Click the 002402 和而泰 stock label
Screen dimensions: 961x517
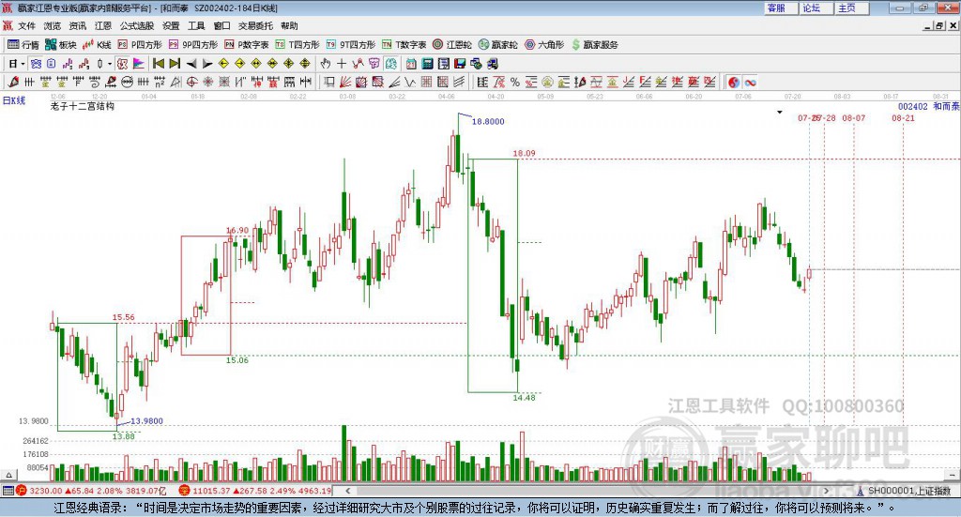[928, 107]
